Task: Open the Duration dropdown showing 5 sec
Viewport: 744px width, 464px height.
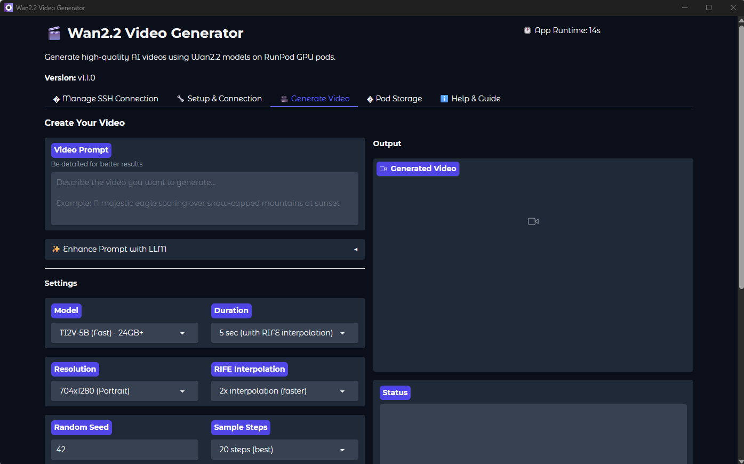Action: point(285,333)
